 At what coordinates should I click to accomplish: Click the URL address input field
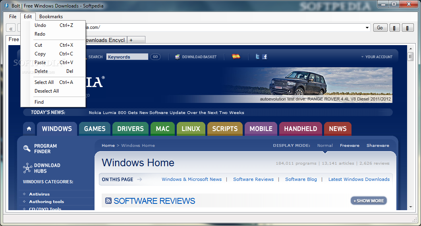(225, 28)
